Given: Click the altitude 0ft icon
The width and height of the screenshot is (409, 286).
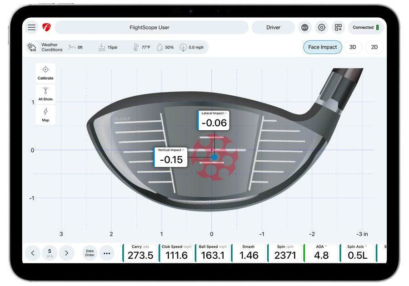Looking at the screenshot, I should [x=72, y=47].
